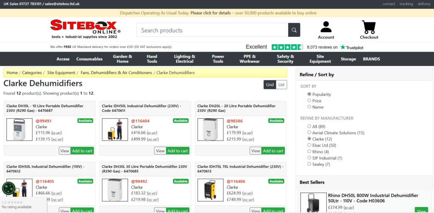Open the Site Equipment menu
434x213 pixels.
[x=320, y=59]
